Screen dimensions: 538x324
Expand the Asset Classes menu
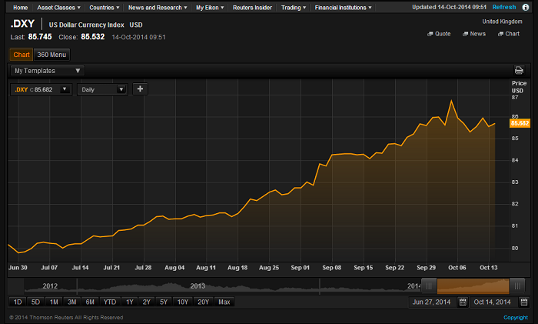pos(58,8)
